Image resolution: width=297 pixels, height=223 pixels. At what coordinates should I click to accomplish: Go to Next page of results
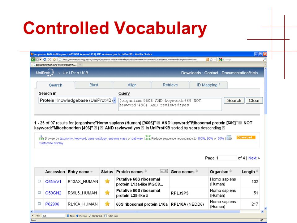[x=252, y=158]
